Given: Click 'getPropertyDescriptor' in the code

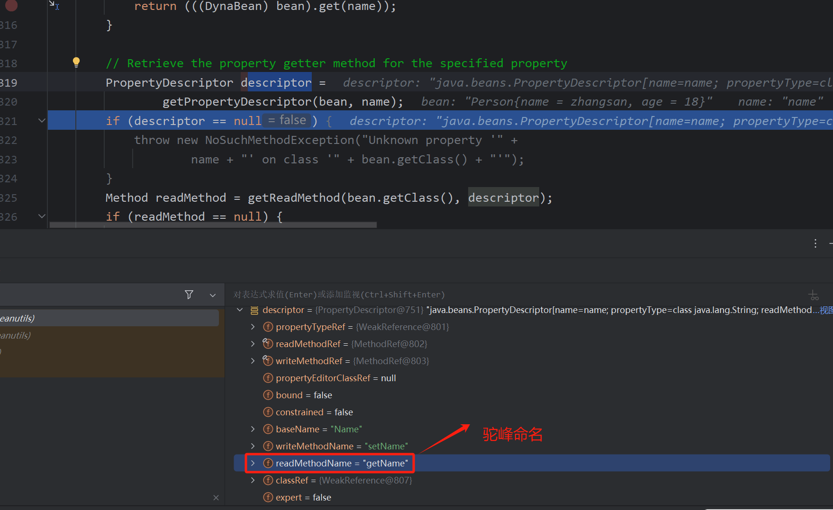Looking at the screenshot, I should pos(237,102).
